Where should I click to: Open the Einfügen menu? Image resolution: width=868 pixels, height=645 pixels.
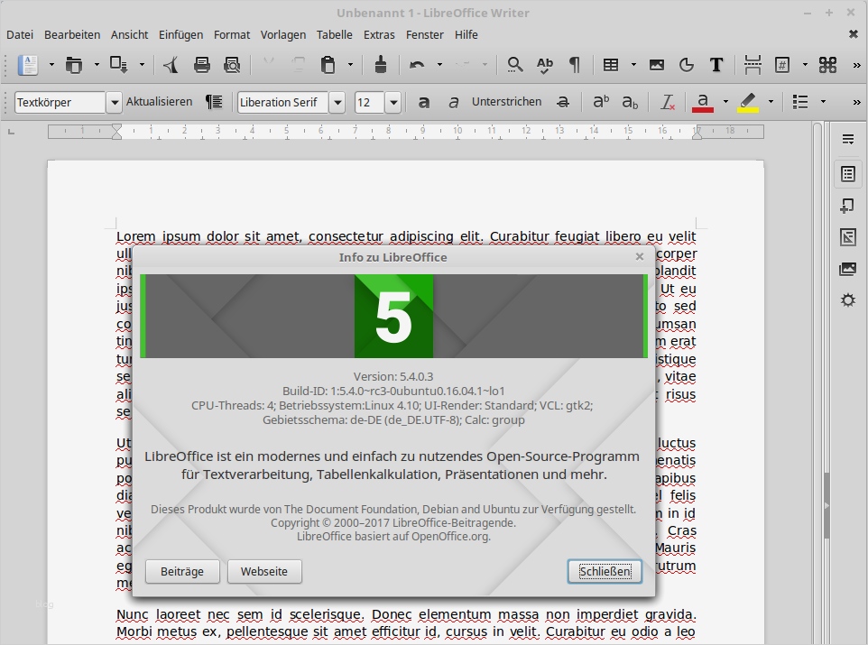pyautogui.click(x=181, y=35)
